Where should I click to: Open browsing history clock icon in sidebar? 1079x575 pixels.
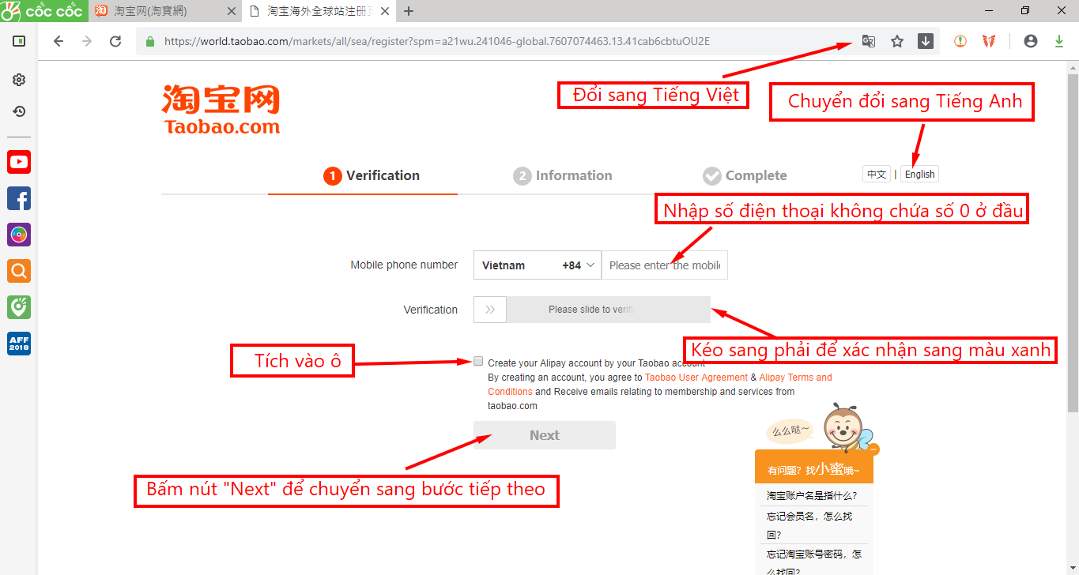pos(19,111)
